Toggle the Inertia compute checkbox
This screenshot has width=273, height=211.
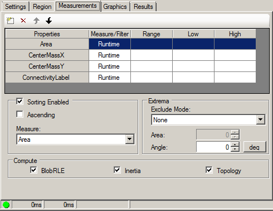[x=117, y=170]
